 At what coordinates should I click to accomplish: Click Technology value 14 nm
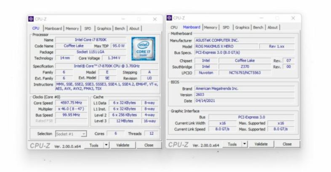tap(65, 58)
